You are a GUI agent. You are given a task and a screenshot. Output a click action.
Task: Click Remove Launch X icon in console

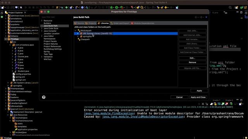click(x=203, y=104)
